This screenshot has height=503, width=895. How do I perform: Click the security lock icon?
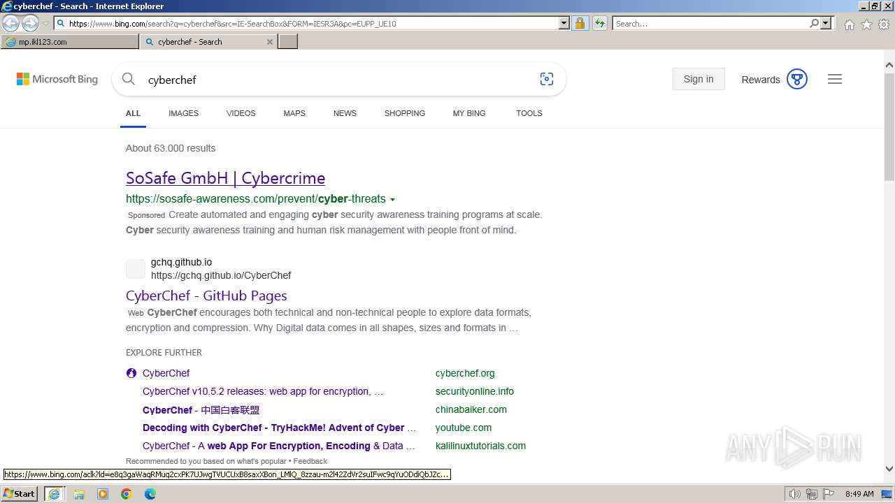coord(580,23)
